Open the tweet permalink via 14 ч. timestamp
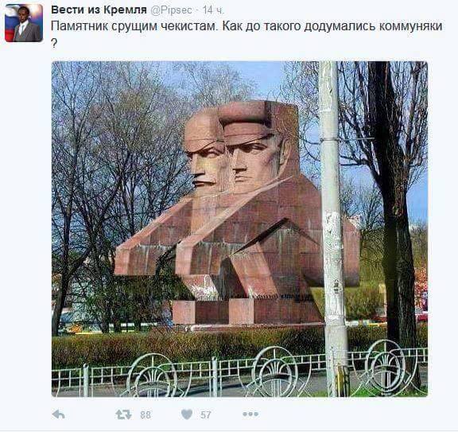Screen dimensions: 458x432 click(x=214, y=10)
